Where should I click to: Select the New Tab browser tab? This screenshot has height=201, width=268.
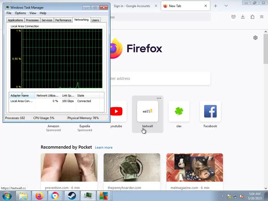186,6
